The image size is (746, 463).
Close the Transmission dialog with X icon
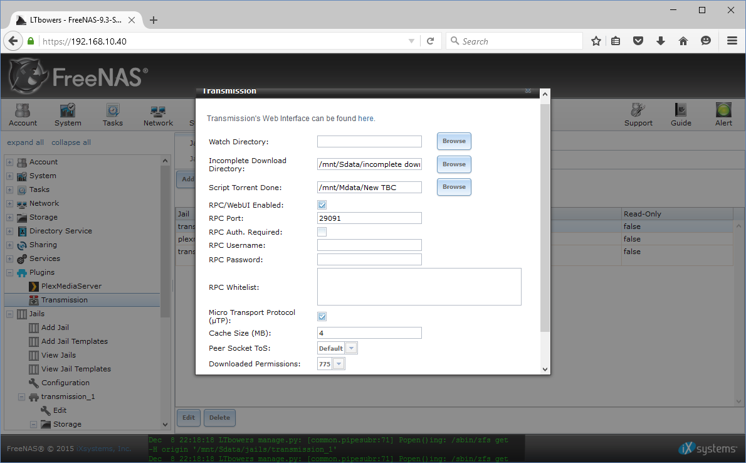coord(528,90)
